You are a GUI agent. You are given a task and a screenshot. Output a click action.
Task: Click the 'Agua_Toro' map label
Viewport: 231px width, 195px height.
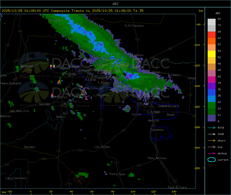[27, 66]
